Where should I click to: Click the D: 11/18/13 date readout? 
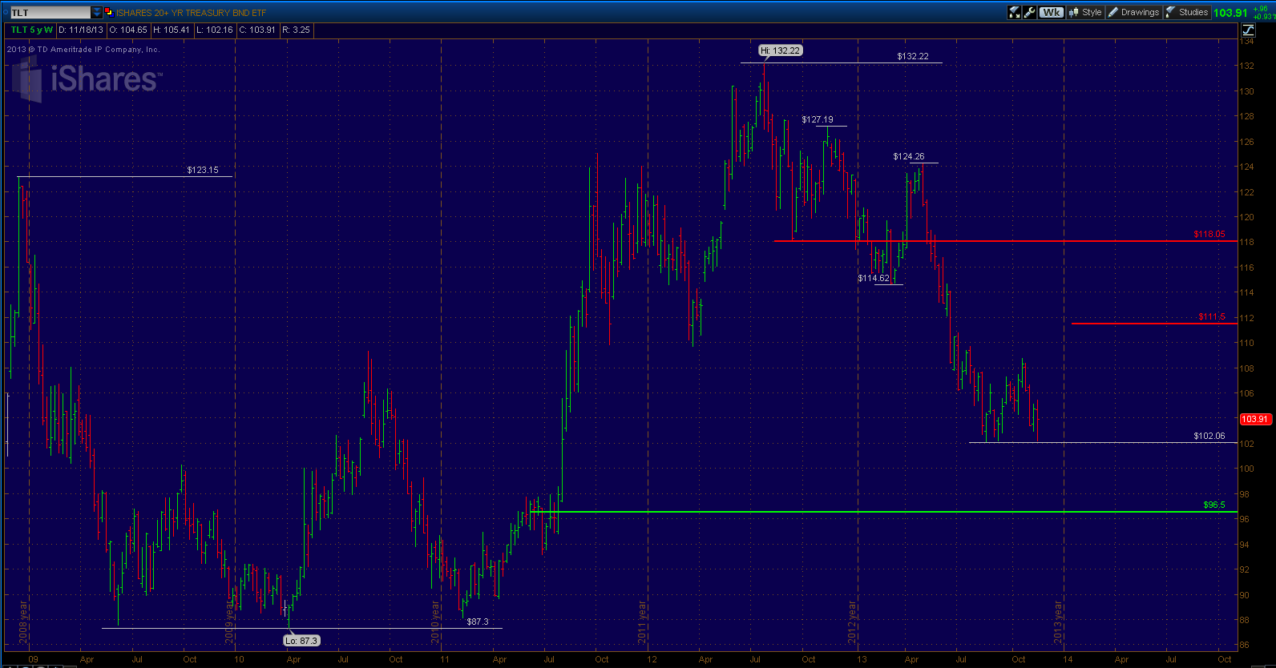tap(81, 30)
